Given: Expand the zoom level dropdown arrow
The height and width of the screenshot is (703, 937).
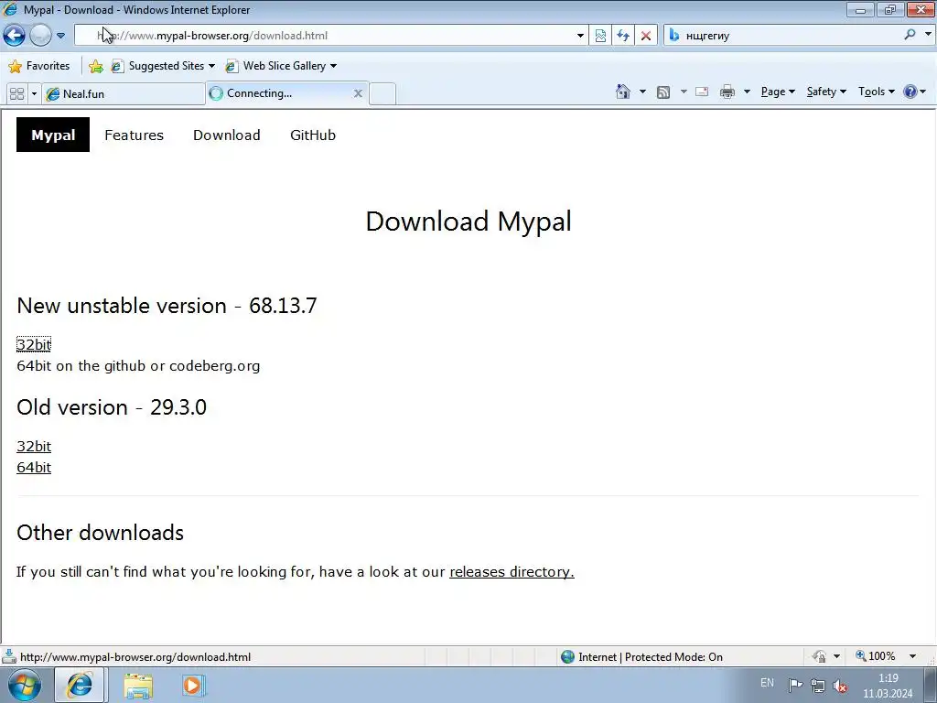Looking at the screenshot, I should pyautogui.click(x=912, y=656).
